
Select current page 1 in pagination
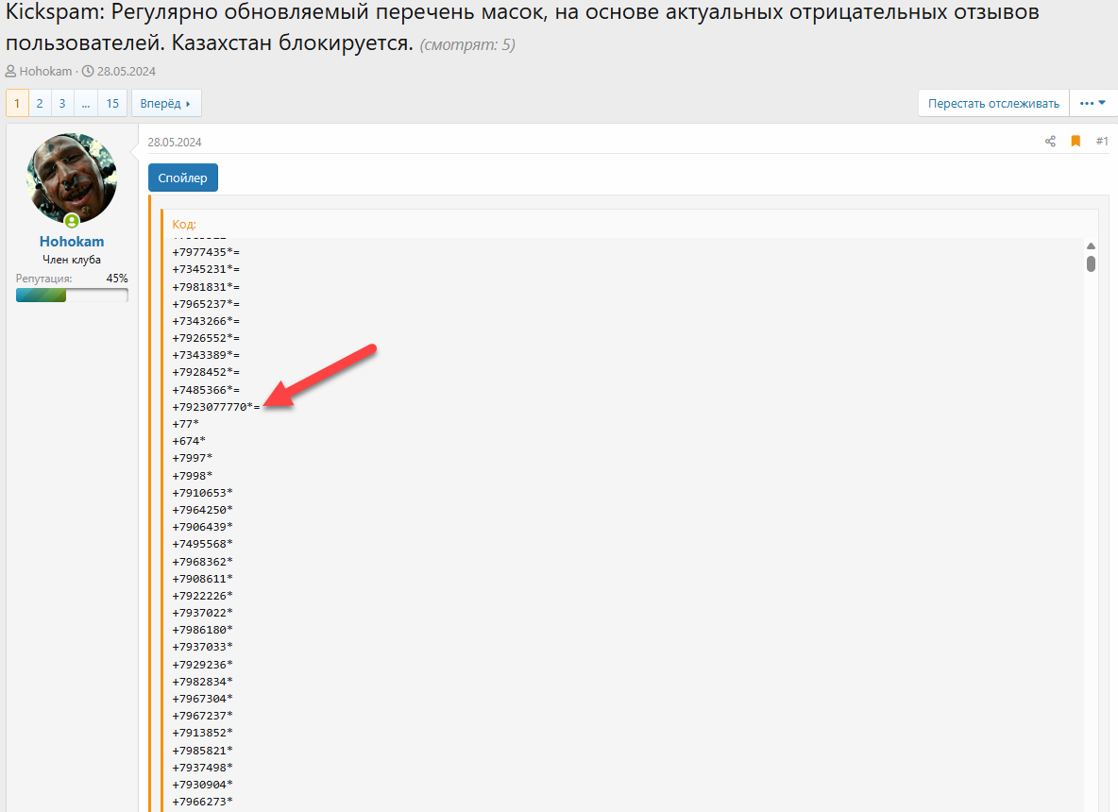click(17, 103)
